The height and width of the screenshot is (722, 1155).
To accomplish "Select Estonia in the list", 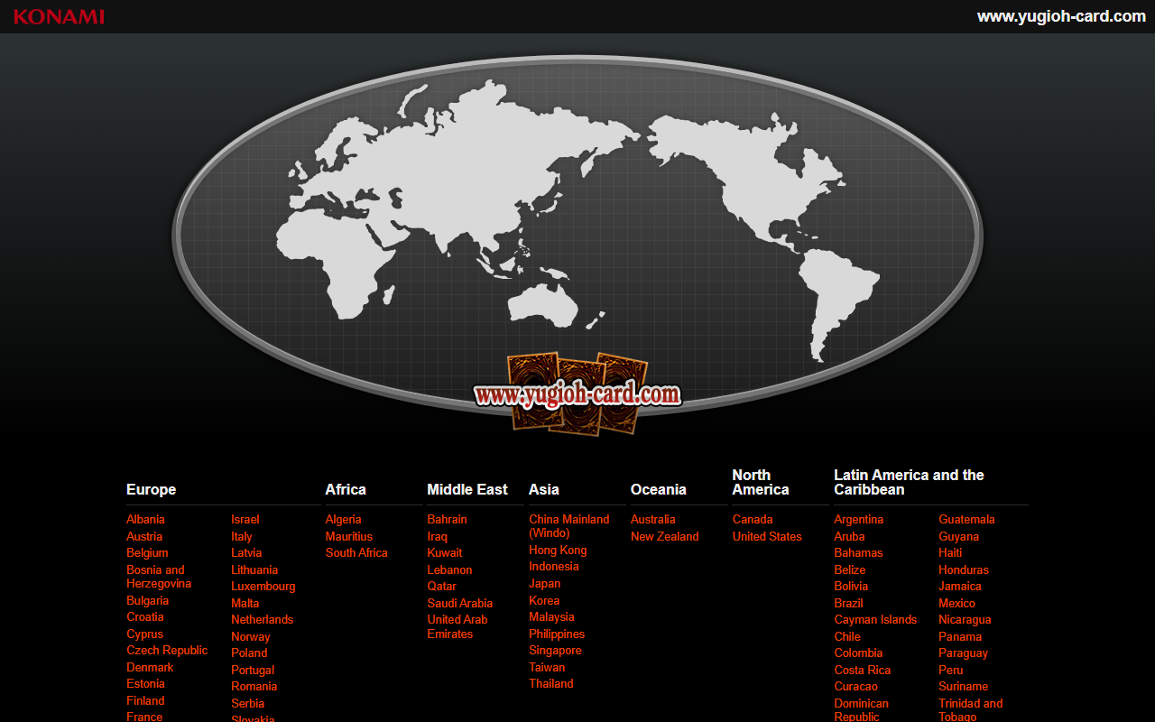I will point(145,683).
